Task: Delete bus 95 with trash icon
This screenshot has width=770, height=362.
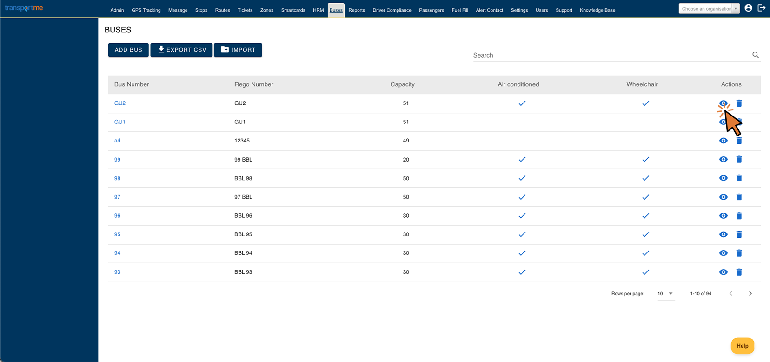Action: click(x=739, y=234)
